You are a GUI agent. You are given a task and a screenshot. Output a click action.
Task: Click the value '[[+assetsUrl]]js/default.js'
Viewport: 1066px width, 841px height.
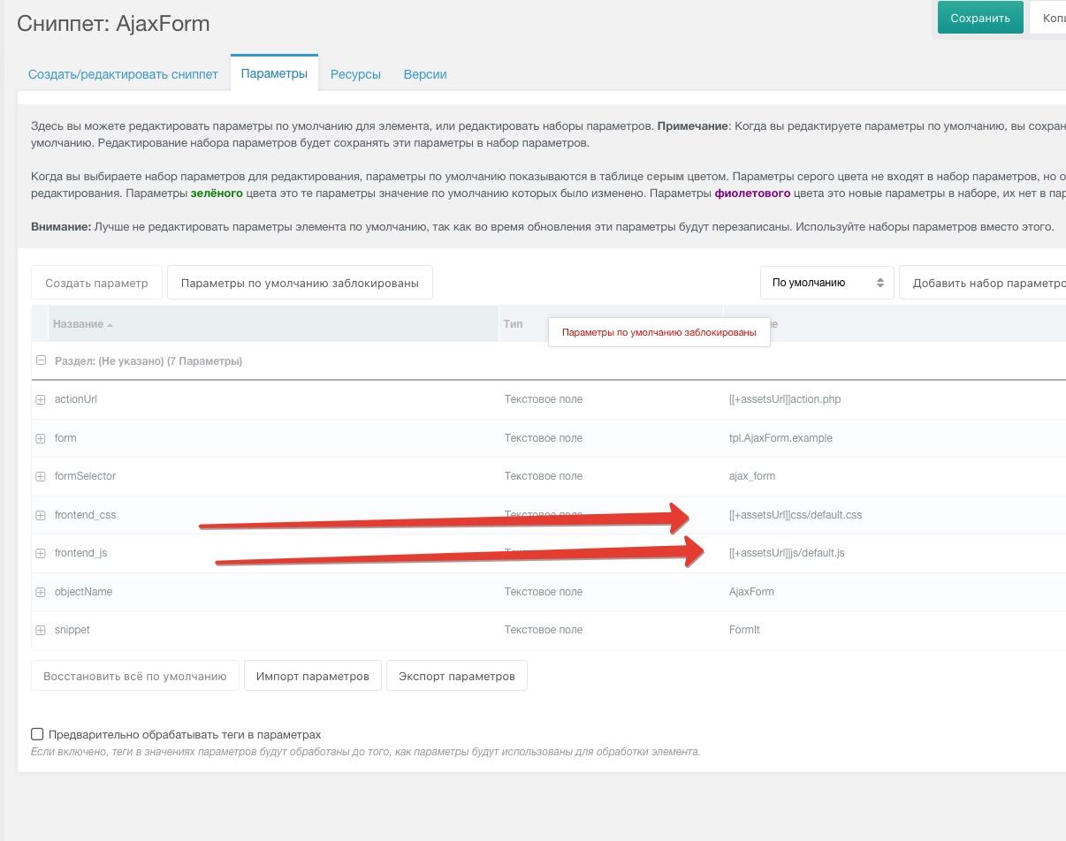pyautogui.click(x=787, y=553)
